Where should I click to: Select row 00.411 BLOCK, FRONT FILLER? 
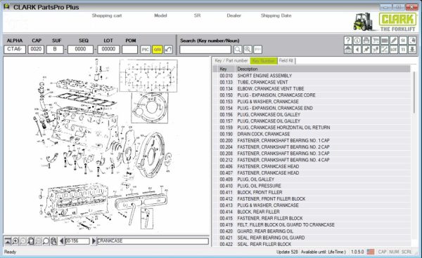(x=312, y=192)
